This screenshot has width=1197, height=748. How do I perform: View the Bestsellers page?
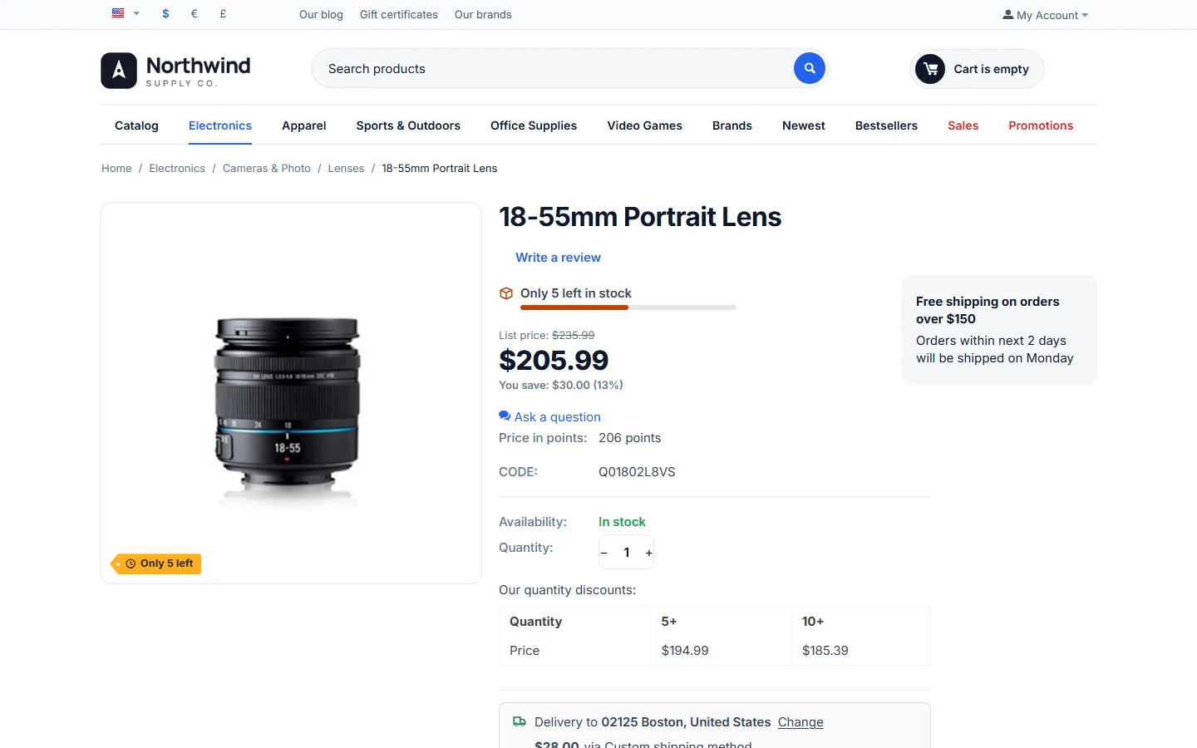point(886,125)
